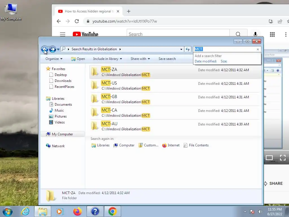
Task: Select the MCT-CA folder icon
Action: click(95, 112)
